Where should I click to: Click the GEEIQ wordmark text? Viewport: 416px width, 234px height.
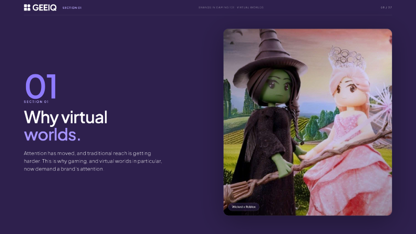[45, 8]
